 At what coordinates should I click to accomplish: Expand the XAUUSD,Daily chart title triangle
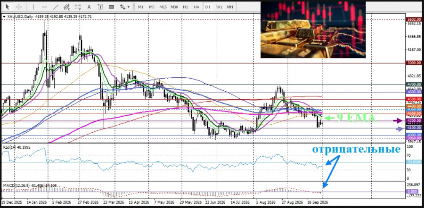click(4, 17)
